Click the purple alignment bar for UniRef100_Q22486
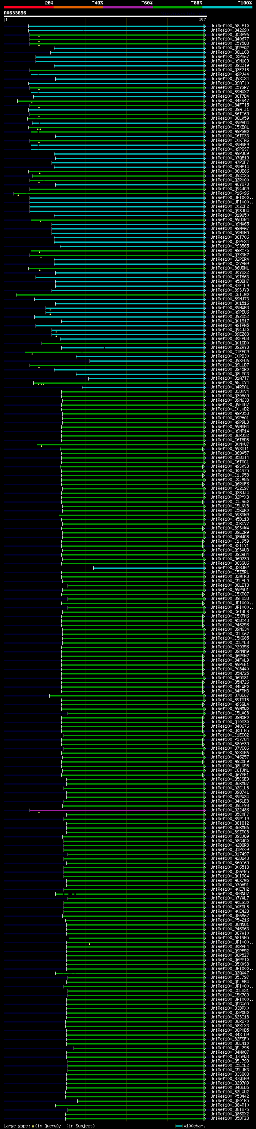The image size is (256, 1129). (118, 810)
